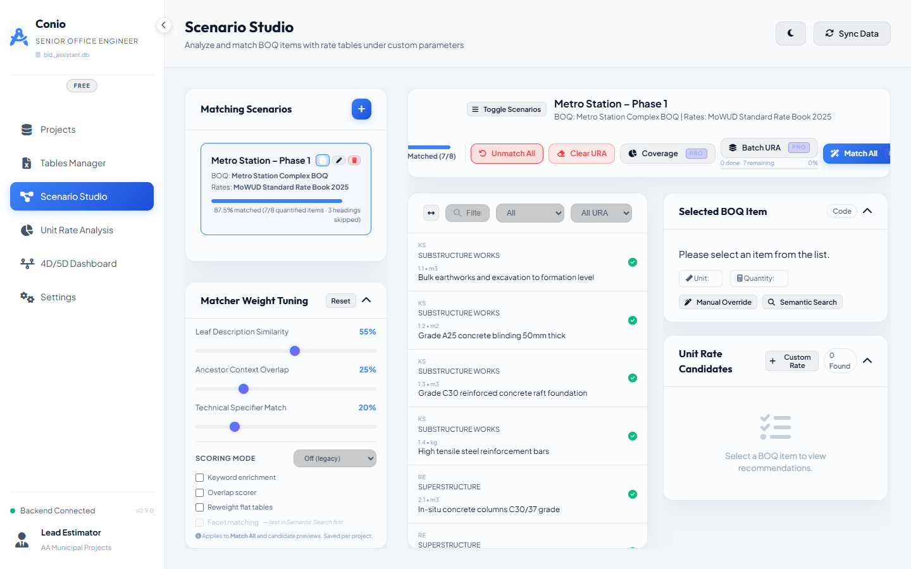911x569 pixels.
Task: Click the green check on steel reinforcement row
Action: pos(633,436)
